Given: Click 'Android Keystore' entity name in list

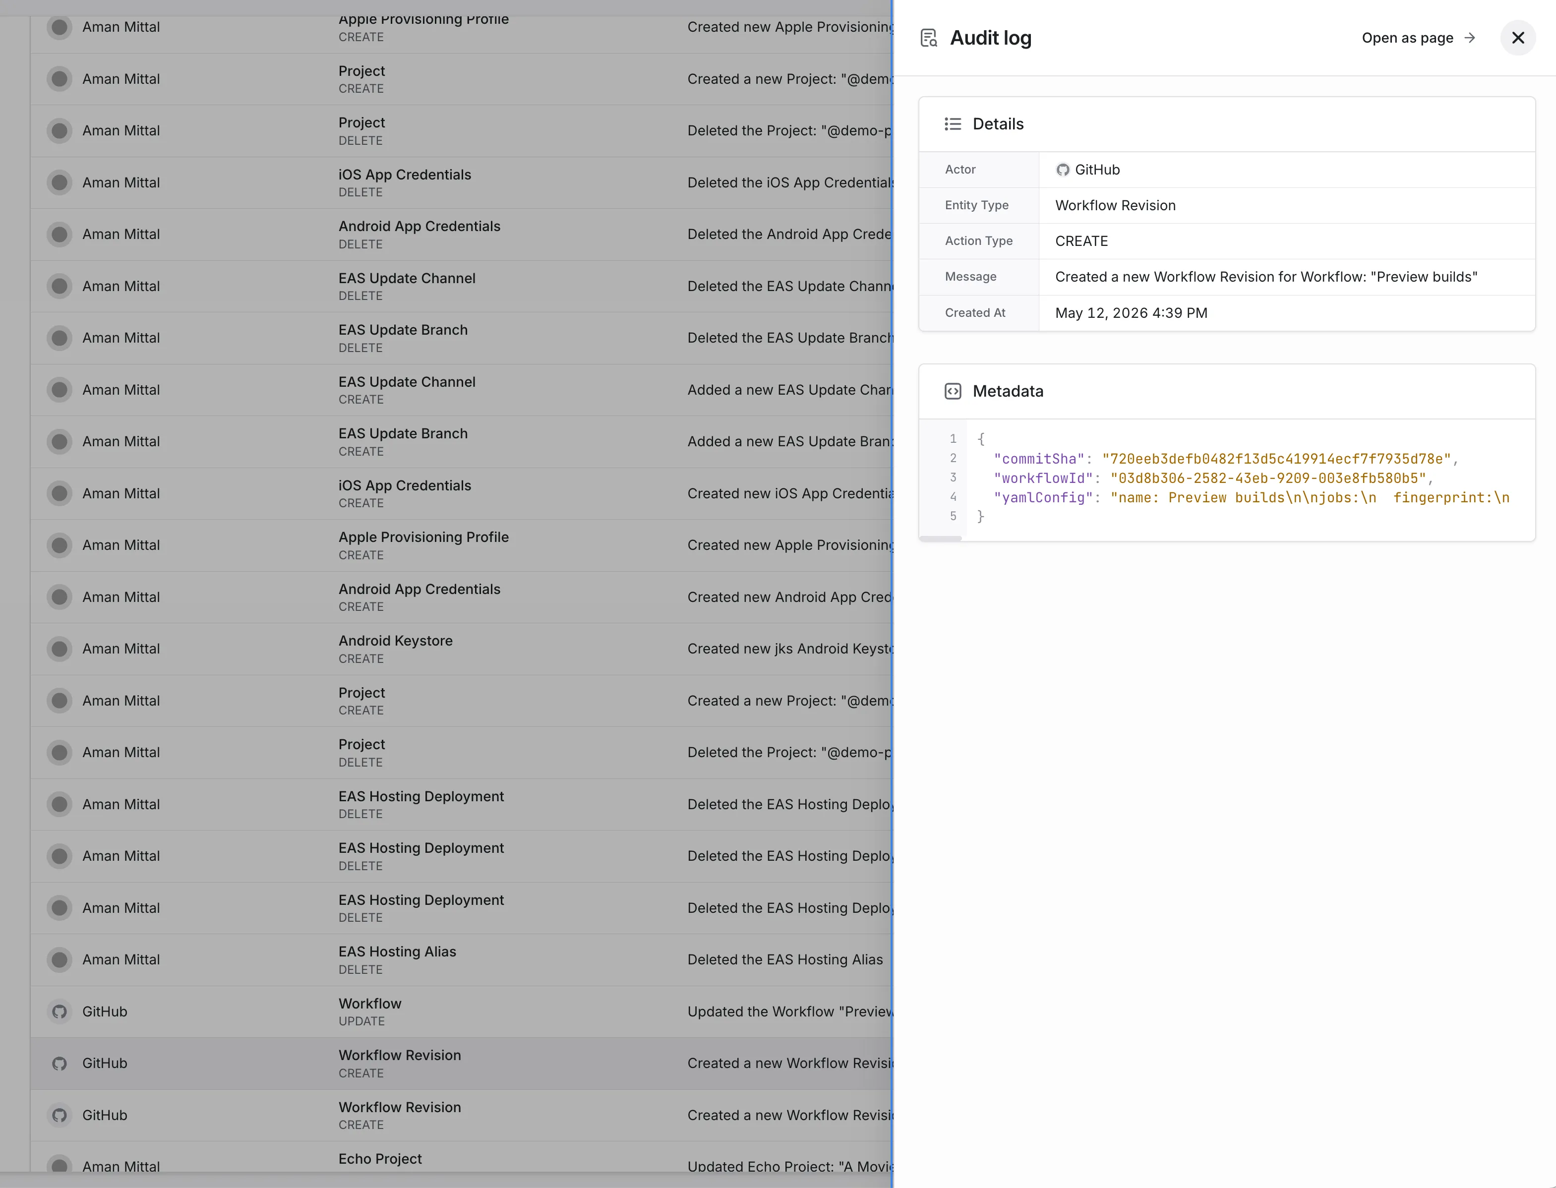Looking at the screenshot, I should click(x=395, y=641).
